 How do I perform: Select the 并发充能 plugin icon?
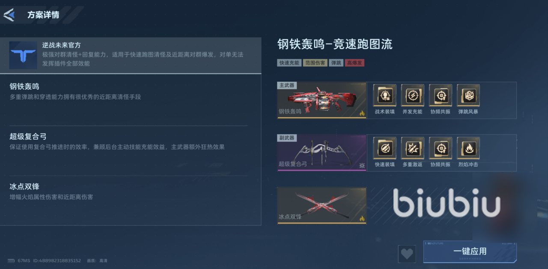[412, 95]
